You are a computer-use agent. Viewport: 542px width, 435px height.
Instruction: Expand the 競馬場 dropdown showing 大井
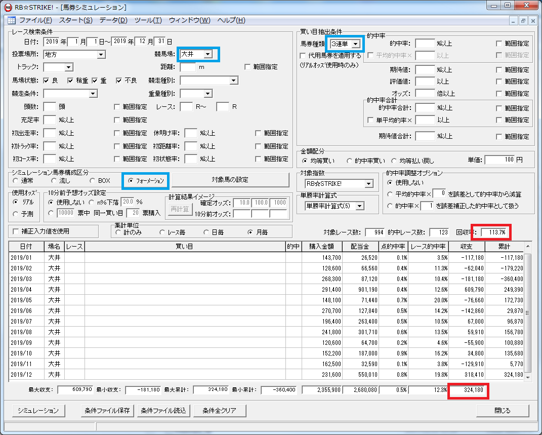pos(208,54)
